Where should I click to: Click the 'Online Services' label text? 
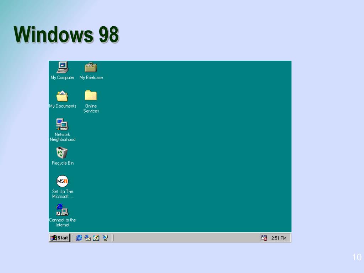[91, 108]
